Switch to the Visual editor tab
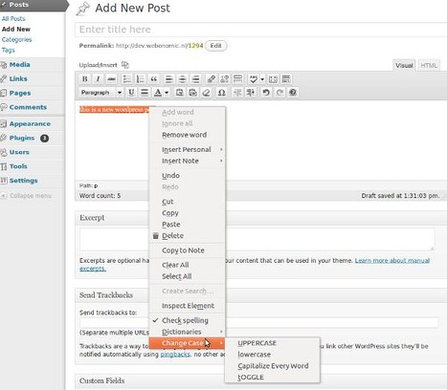The width and height of the screenshot is (447, 390). tap(404, 65)
